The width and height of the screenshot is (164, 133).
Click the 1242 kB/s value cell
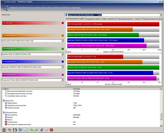point(76,91)
